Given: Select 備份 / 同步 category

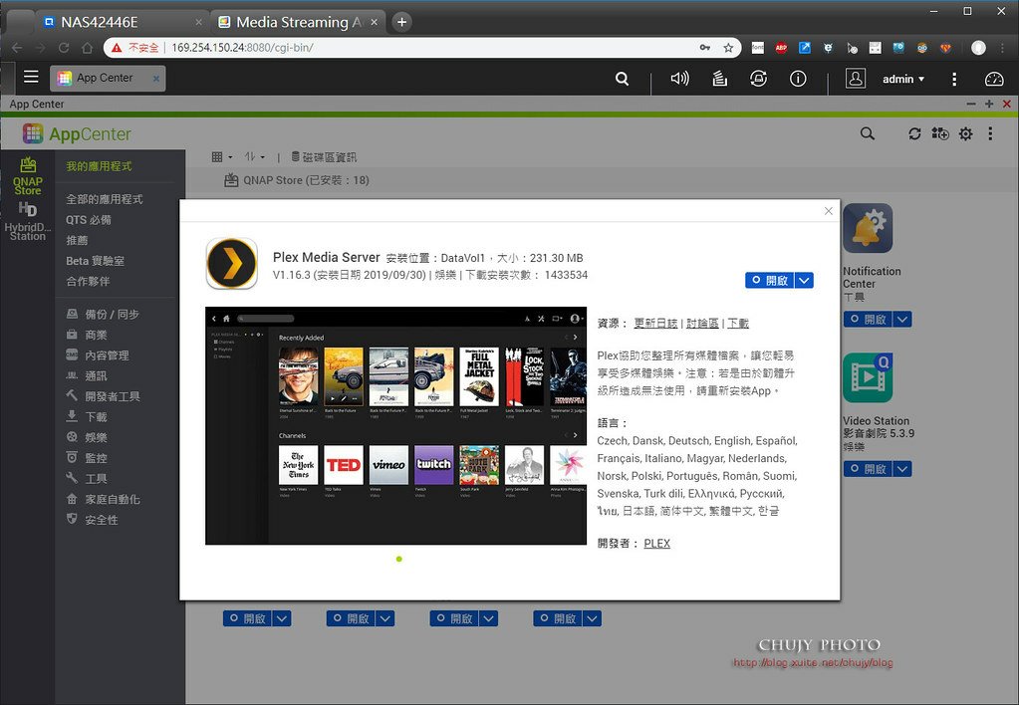Looking at the screenshot, I should pyautogui.click(x=103, y=315).
